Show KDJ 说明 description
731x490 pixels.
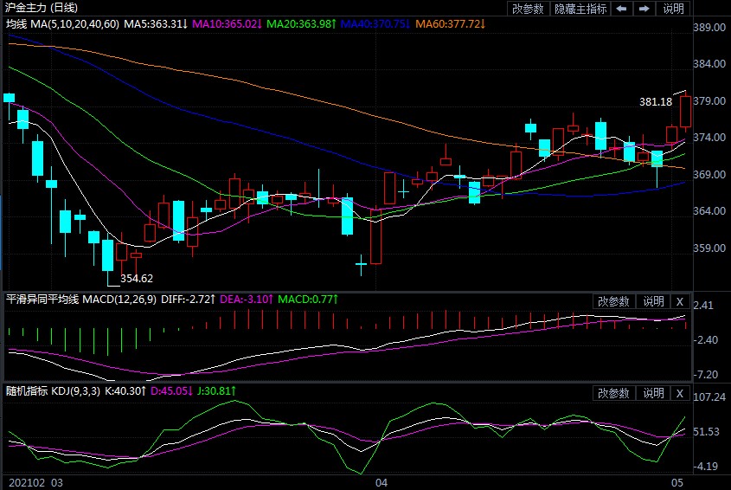click(652, 393)
